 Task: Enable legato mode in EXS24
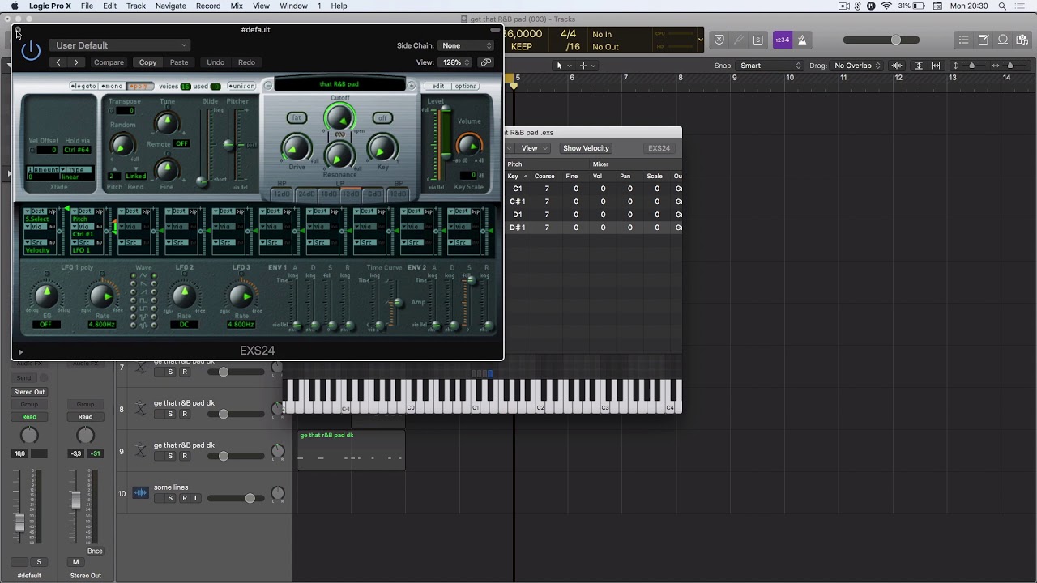tap(83, 86)
